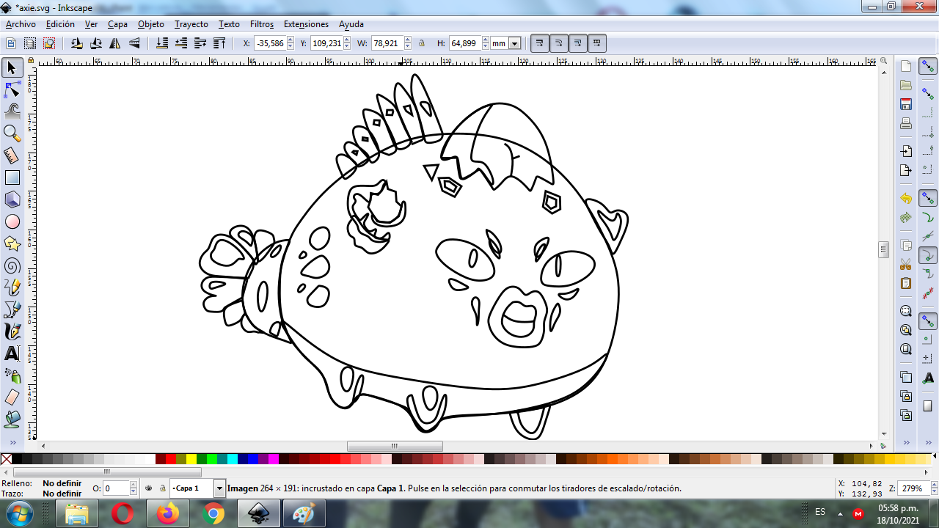Increase the Y coordinate spinner
This screenshot has width=939, height=528.
click(x=347, y=40)
